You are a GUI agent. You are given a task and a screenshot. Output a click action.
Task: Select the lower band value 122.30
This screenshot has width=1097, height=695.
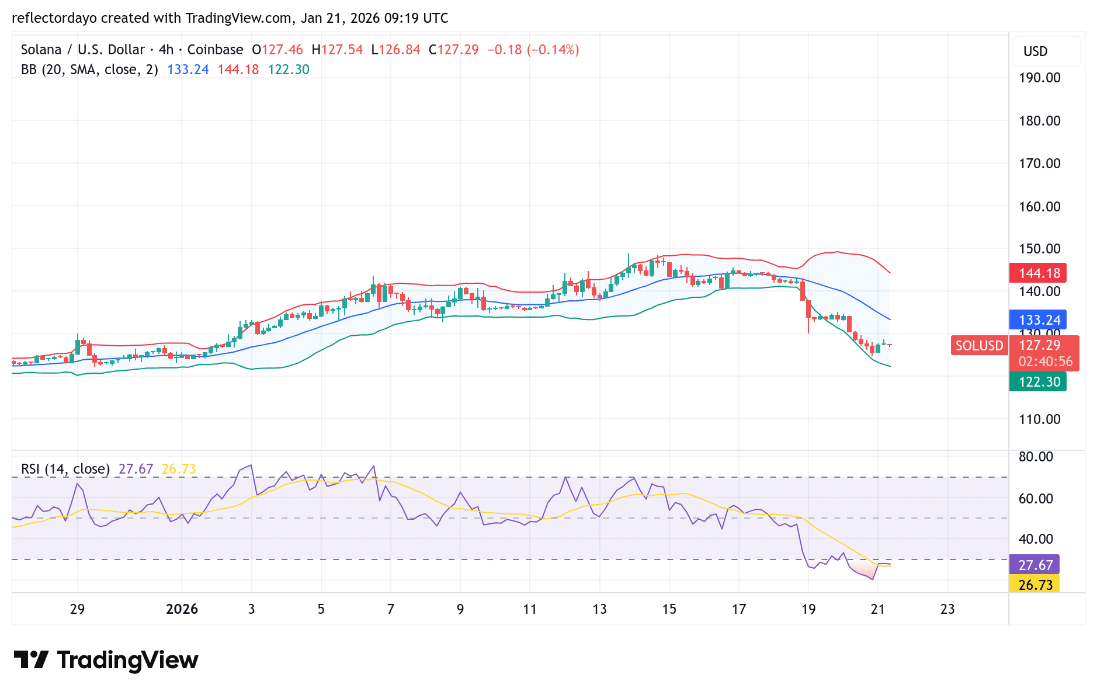1038,382
